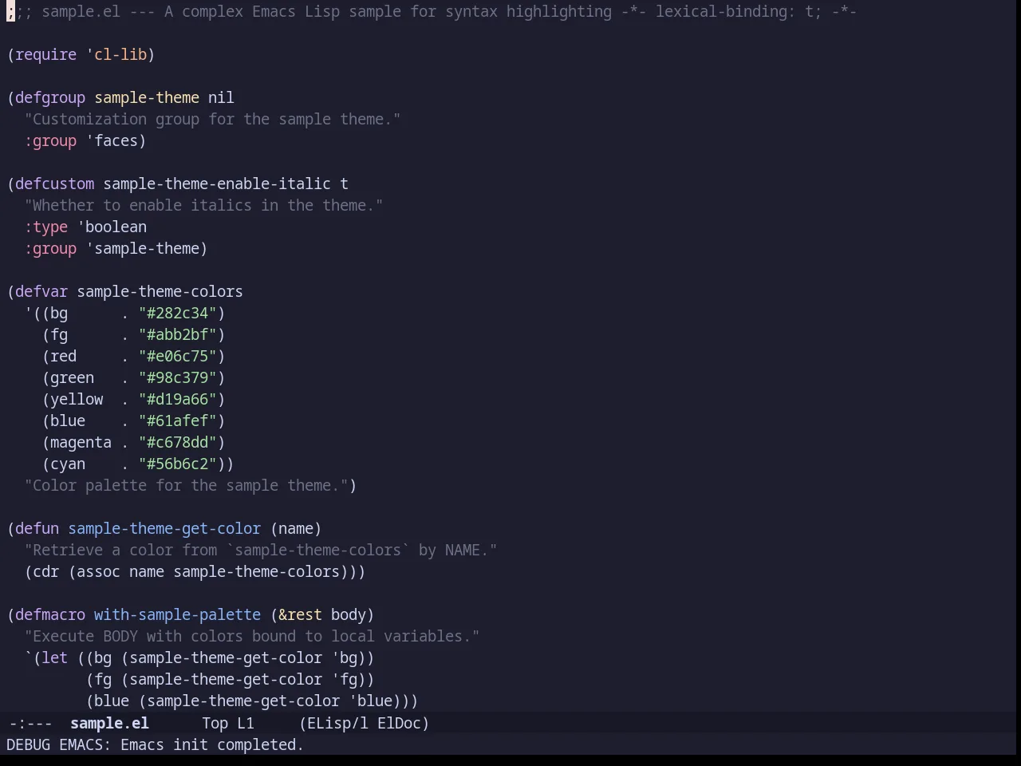Click the defmacro keyword
Screen dimensions: 1021x766
pyautogui.click(x=50, y=614)
